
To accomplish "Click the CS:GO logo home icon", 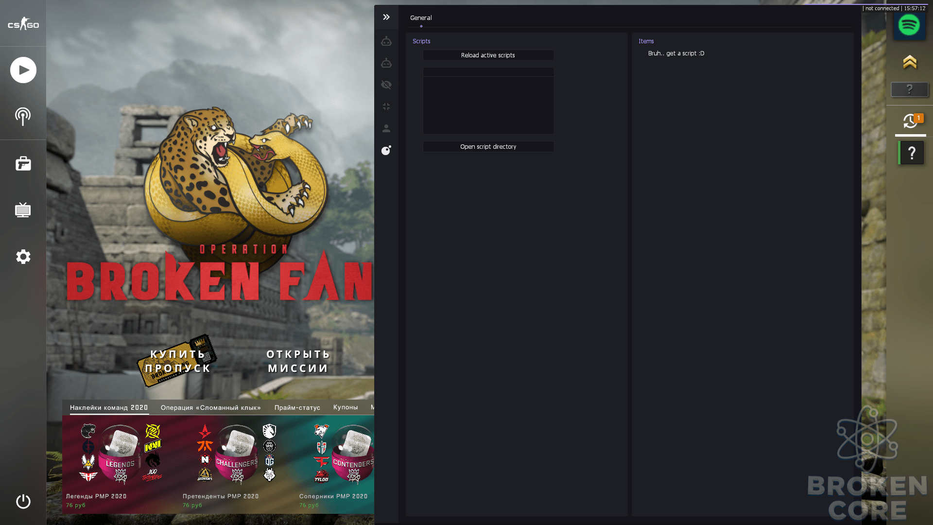I will click(23, 23).
